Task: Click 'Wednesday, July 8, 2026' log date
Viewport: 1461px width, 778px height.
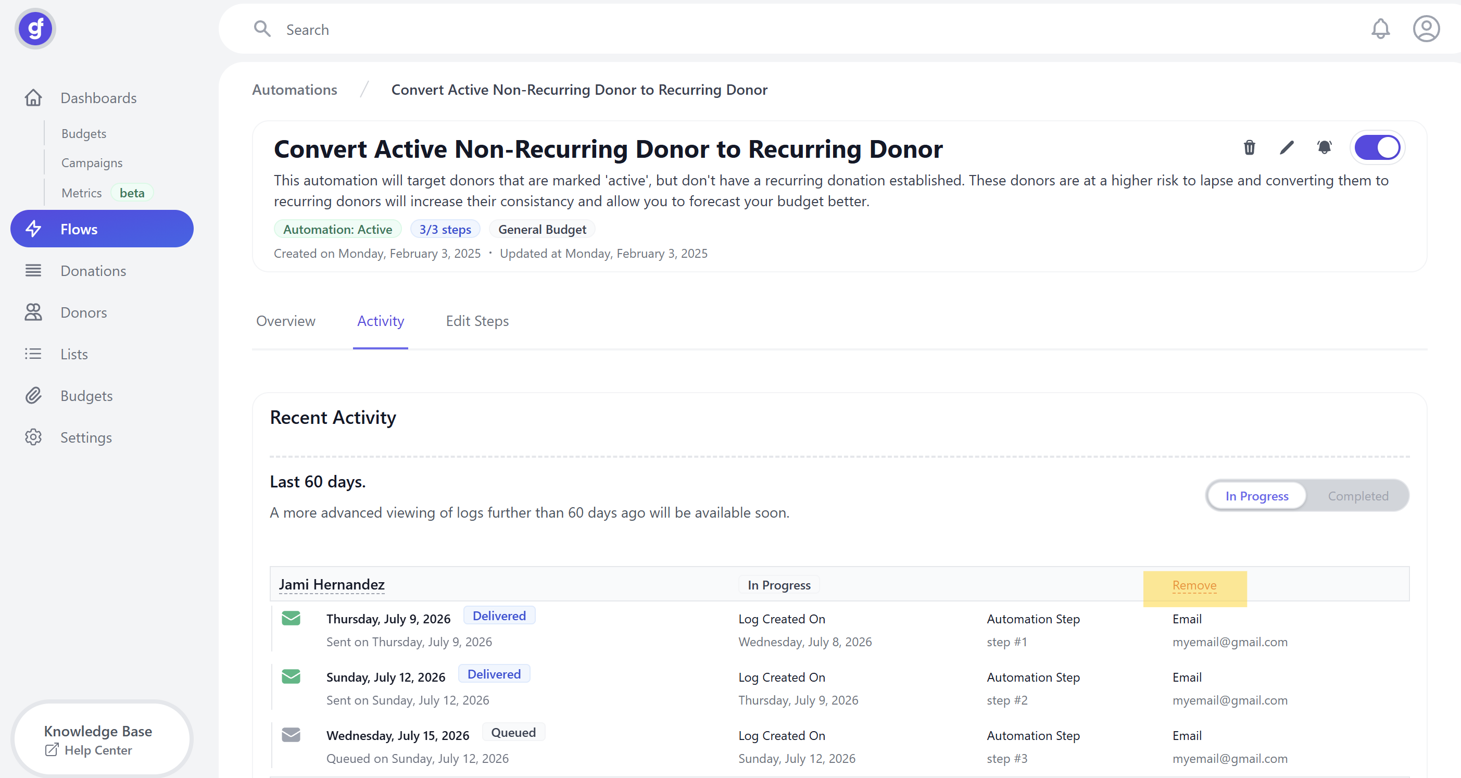Action: pyautogui.click(x=805, y=643)
